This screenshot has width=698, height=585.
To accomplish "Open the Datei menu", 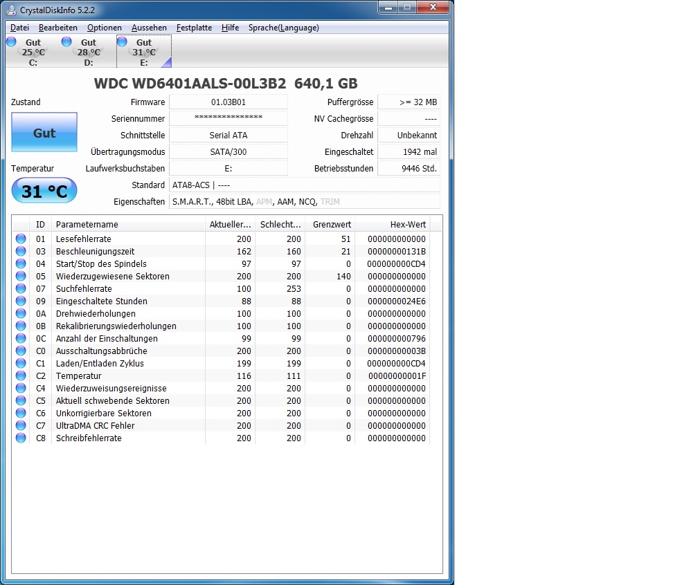I will [x=19, y=28].
